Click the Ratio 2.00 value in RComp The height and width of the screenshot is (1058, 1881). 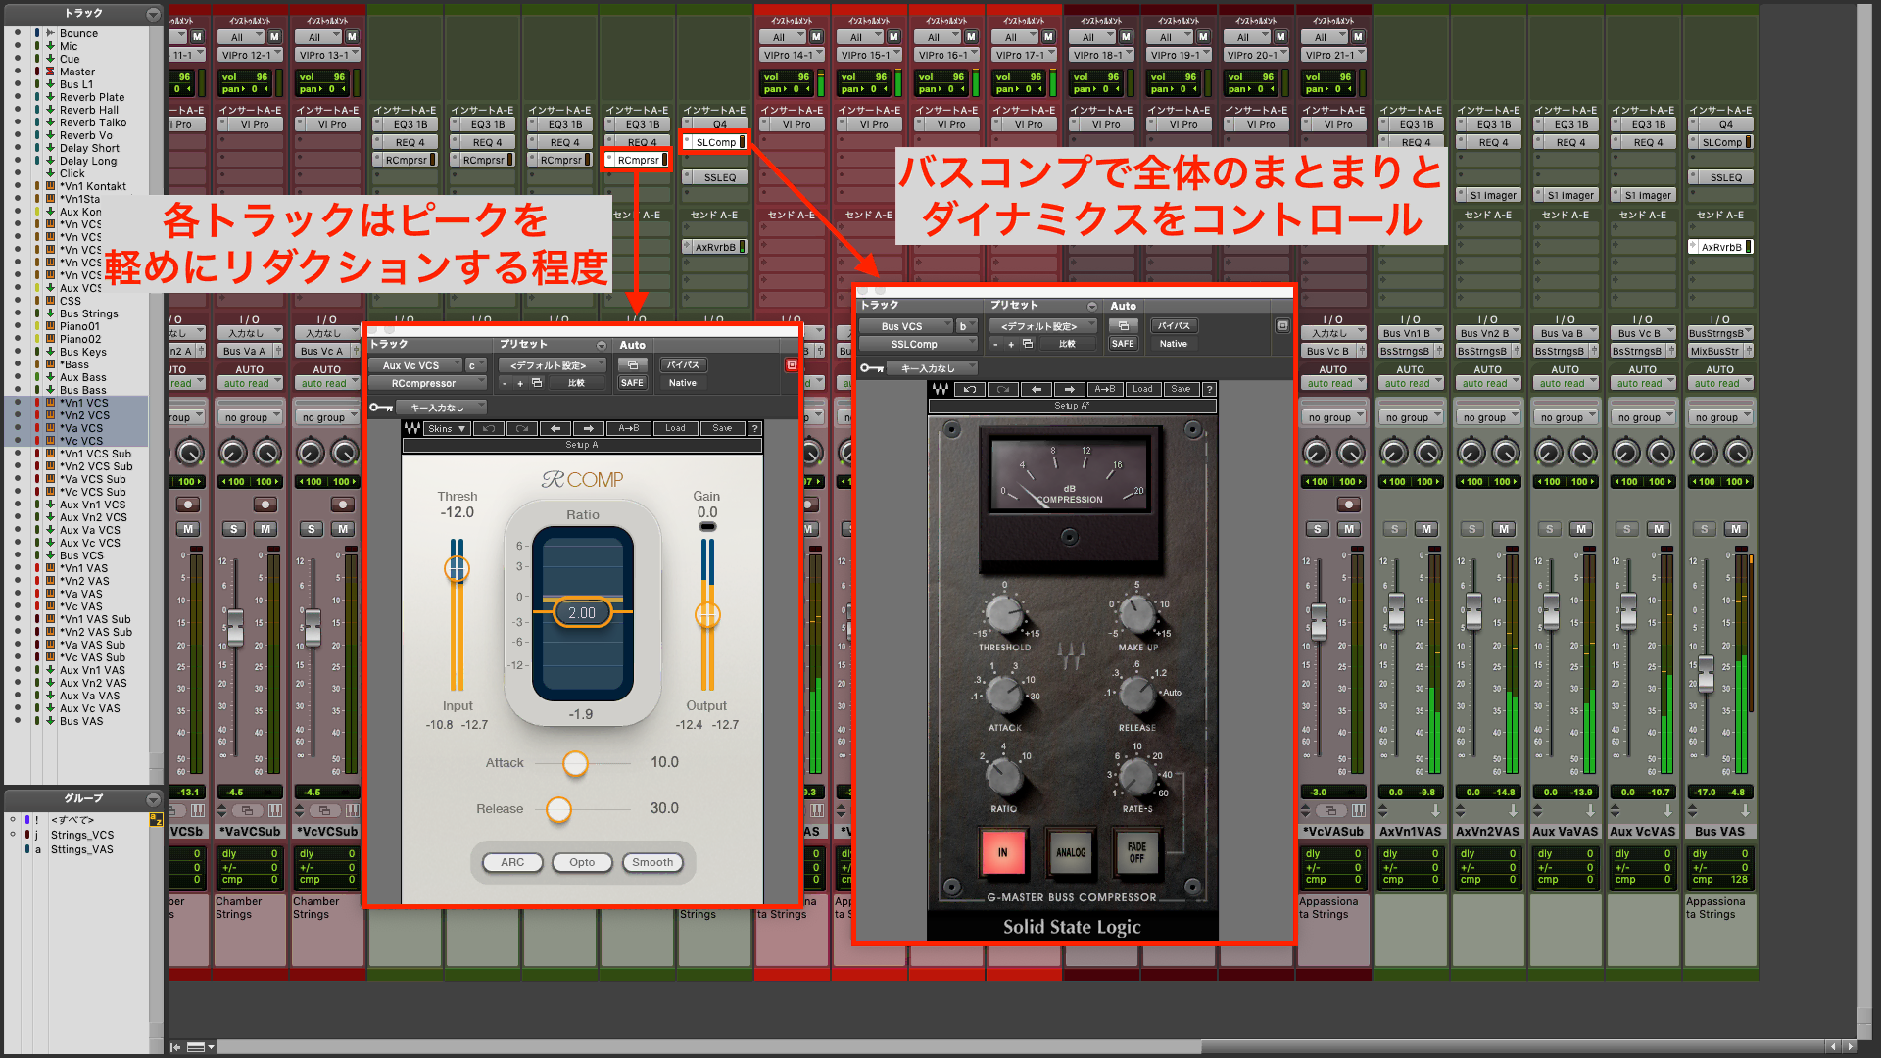582,612
